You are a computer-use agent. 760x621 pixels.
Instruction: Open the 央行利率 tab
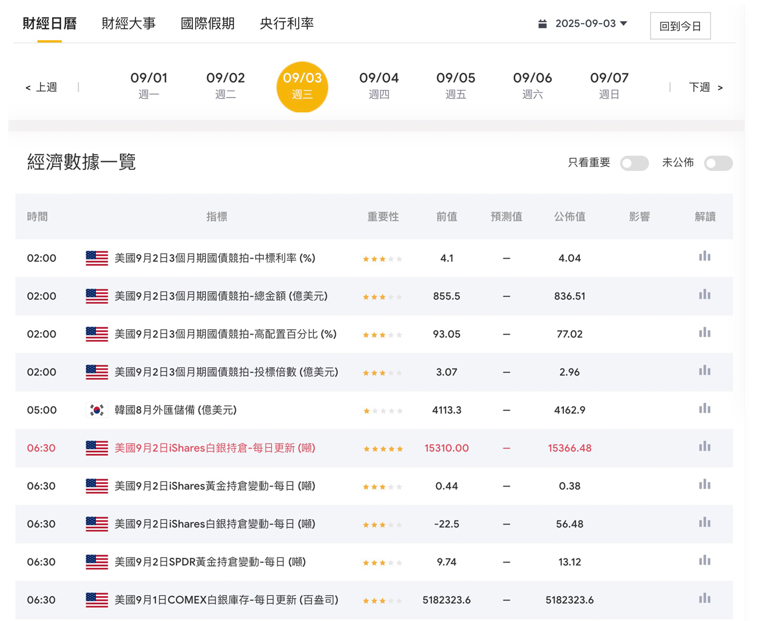[x=286, y=23]
